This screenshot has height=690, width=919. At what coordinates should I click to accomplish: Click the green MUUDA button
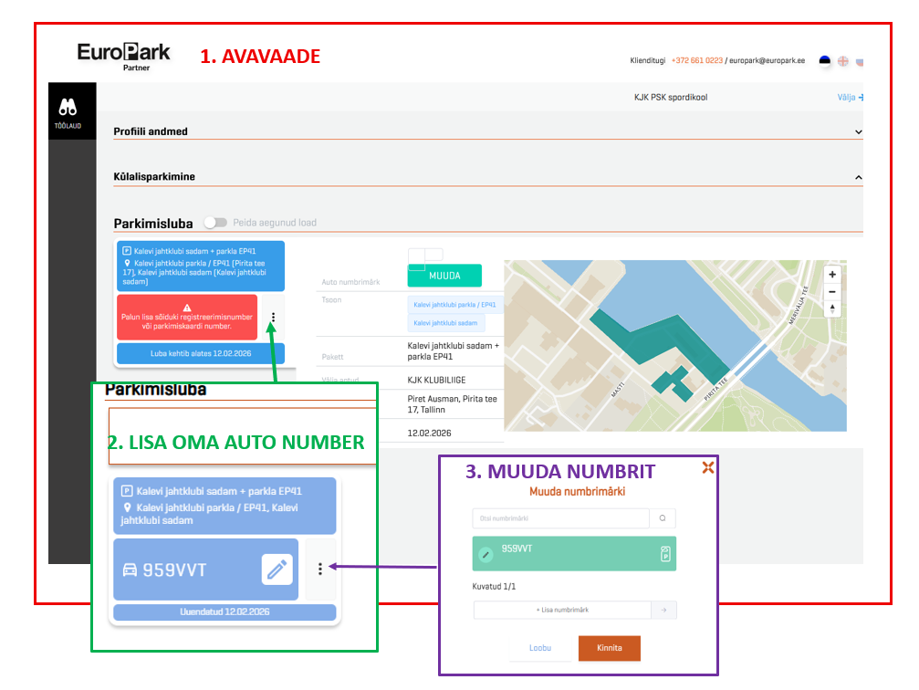pos(444,276)
